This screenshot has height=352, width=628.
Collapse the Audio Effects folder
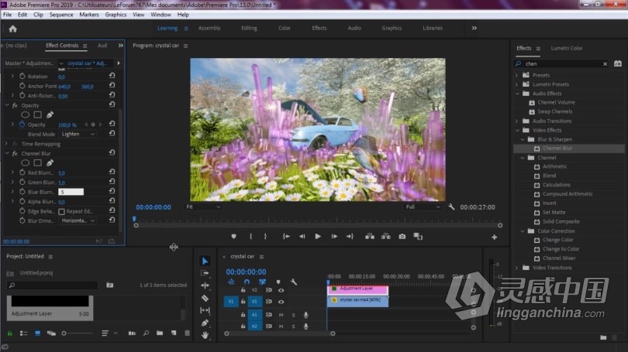pyautogui.click(x=517, y=94)
